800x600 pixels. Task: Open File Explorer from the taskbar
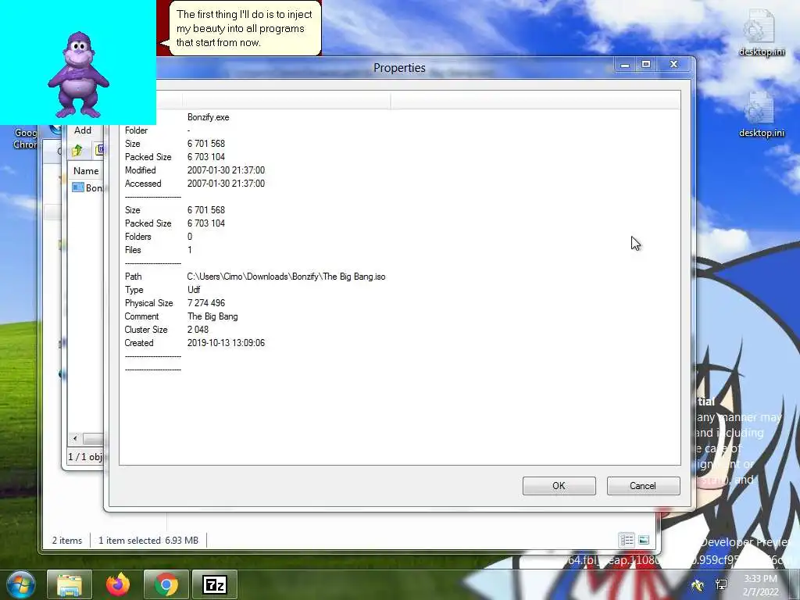pyautogui.click(x=70, y=584)
